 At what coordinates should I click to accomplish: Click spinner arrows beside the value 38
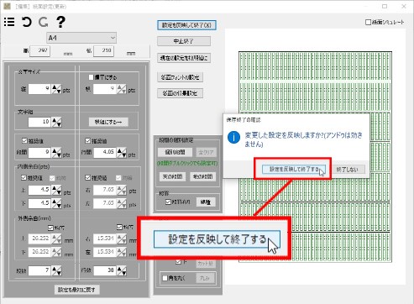(122, 270)
